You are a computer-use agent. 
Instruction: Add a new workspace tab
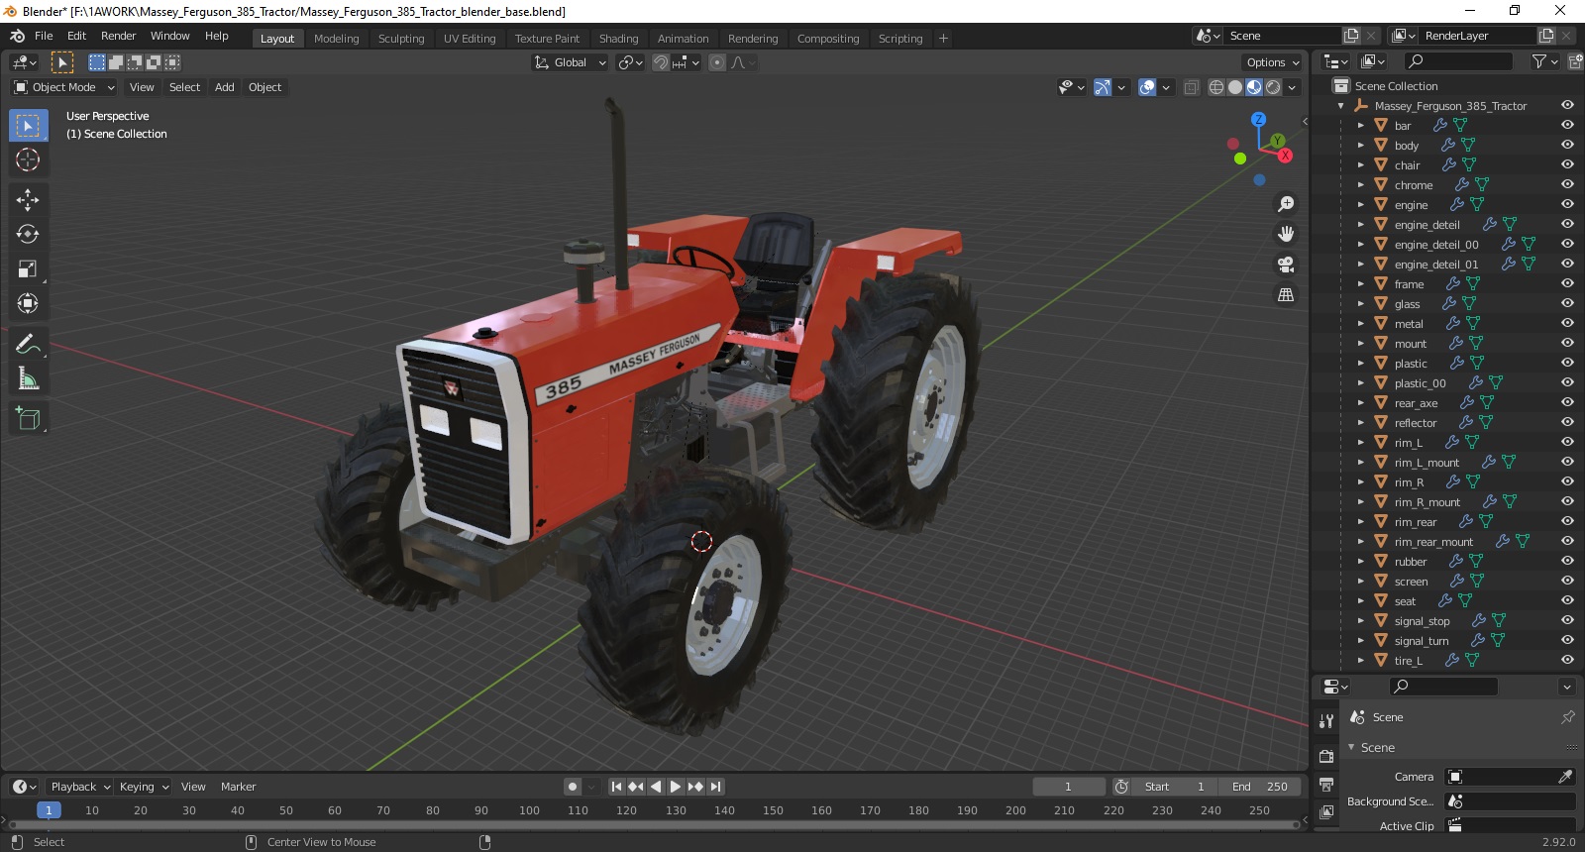tap(943, 39)
